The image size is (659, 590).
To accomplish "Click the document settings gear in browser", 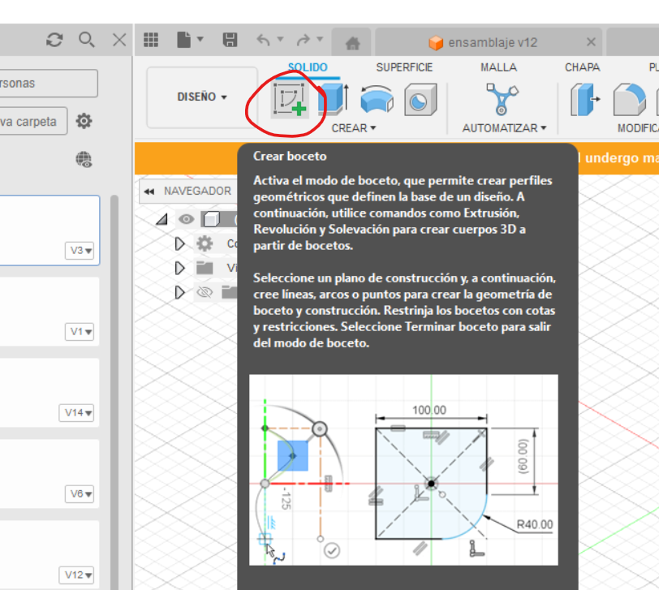I will click(x=205, y=243).
